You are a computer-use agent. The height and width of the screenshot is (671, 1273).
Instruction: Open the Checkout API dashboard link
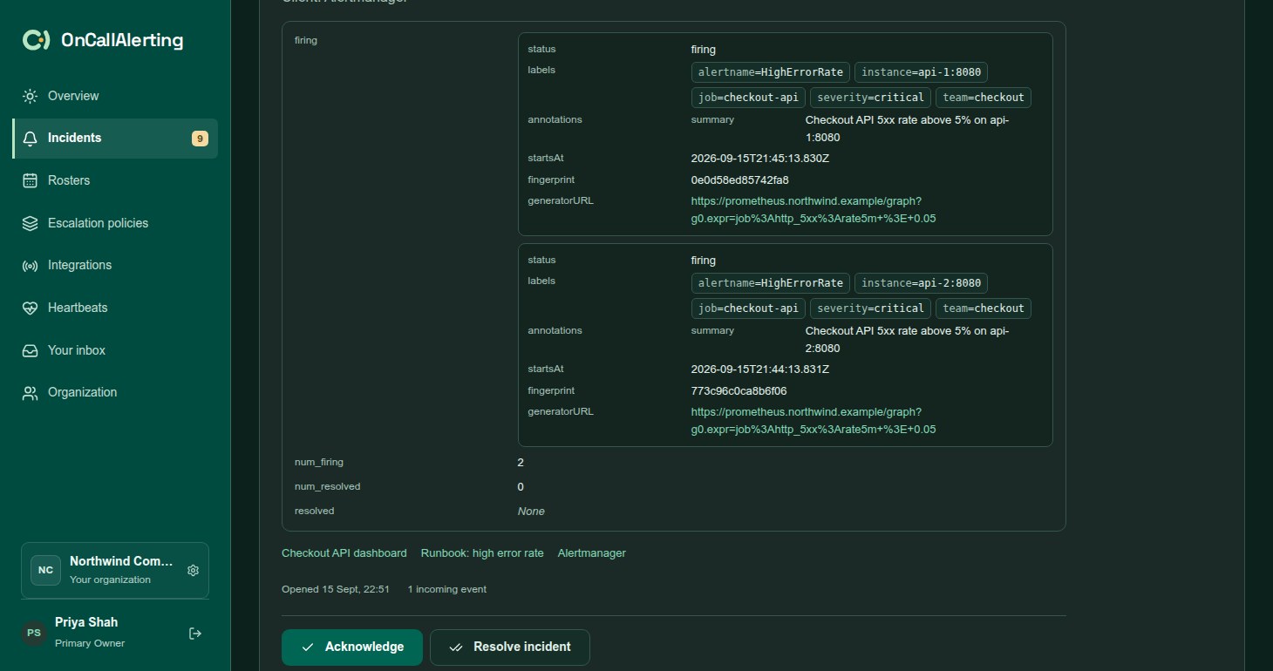click(x=344, y=553)
